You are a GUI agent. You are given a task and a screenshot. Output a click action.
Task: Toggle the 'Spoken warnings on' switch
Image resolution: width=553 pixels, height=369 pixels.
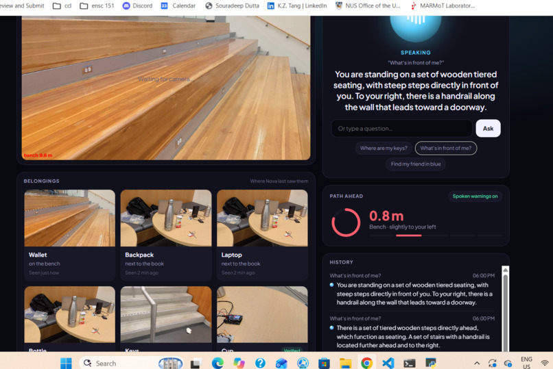475,196
